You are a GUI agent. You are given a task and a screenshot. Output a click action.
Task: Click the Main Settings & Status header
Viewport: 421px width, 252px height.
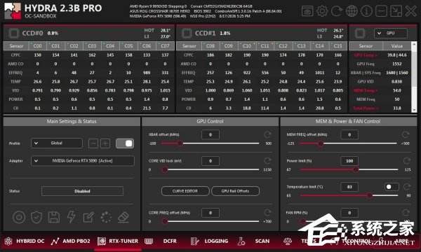72,121
